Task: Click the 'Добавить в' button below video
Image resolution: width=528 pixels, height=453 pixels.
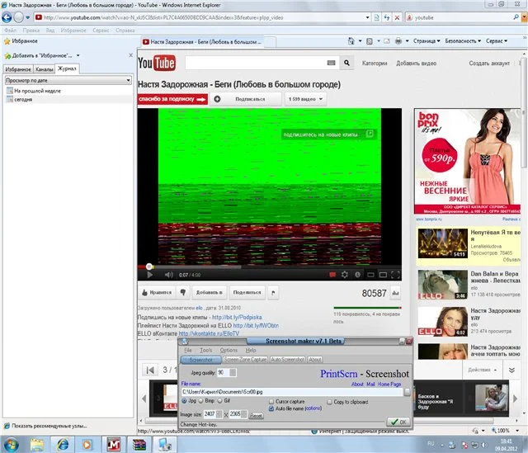Action: tap(209, 292)
